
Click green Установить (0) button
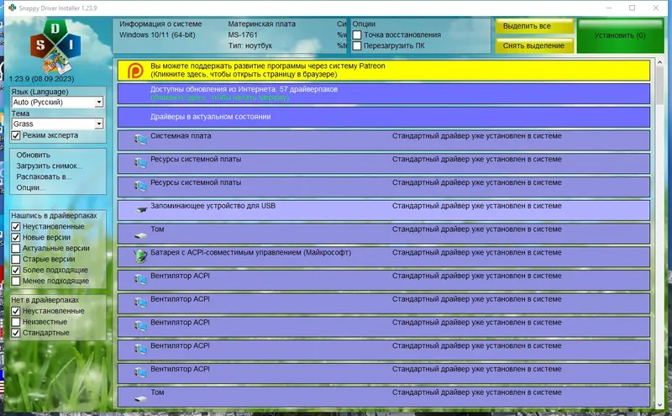point(620,35)
